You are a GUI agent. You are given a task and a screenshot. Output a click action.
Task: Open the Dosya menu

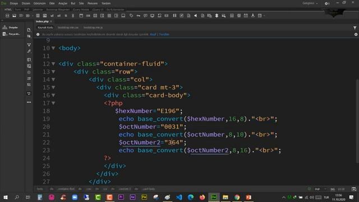click(13, 3)
